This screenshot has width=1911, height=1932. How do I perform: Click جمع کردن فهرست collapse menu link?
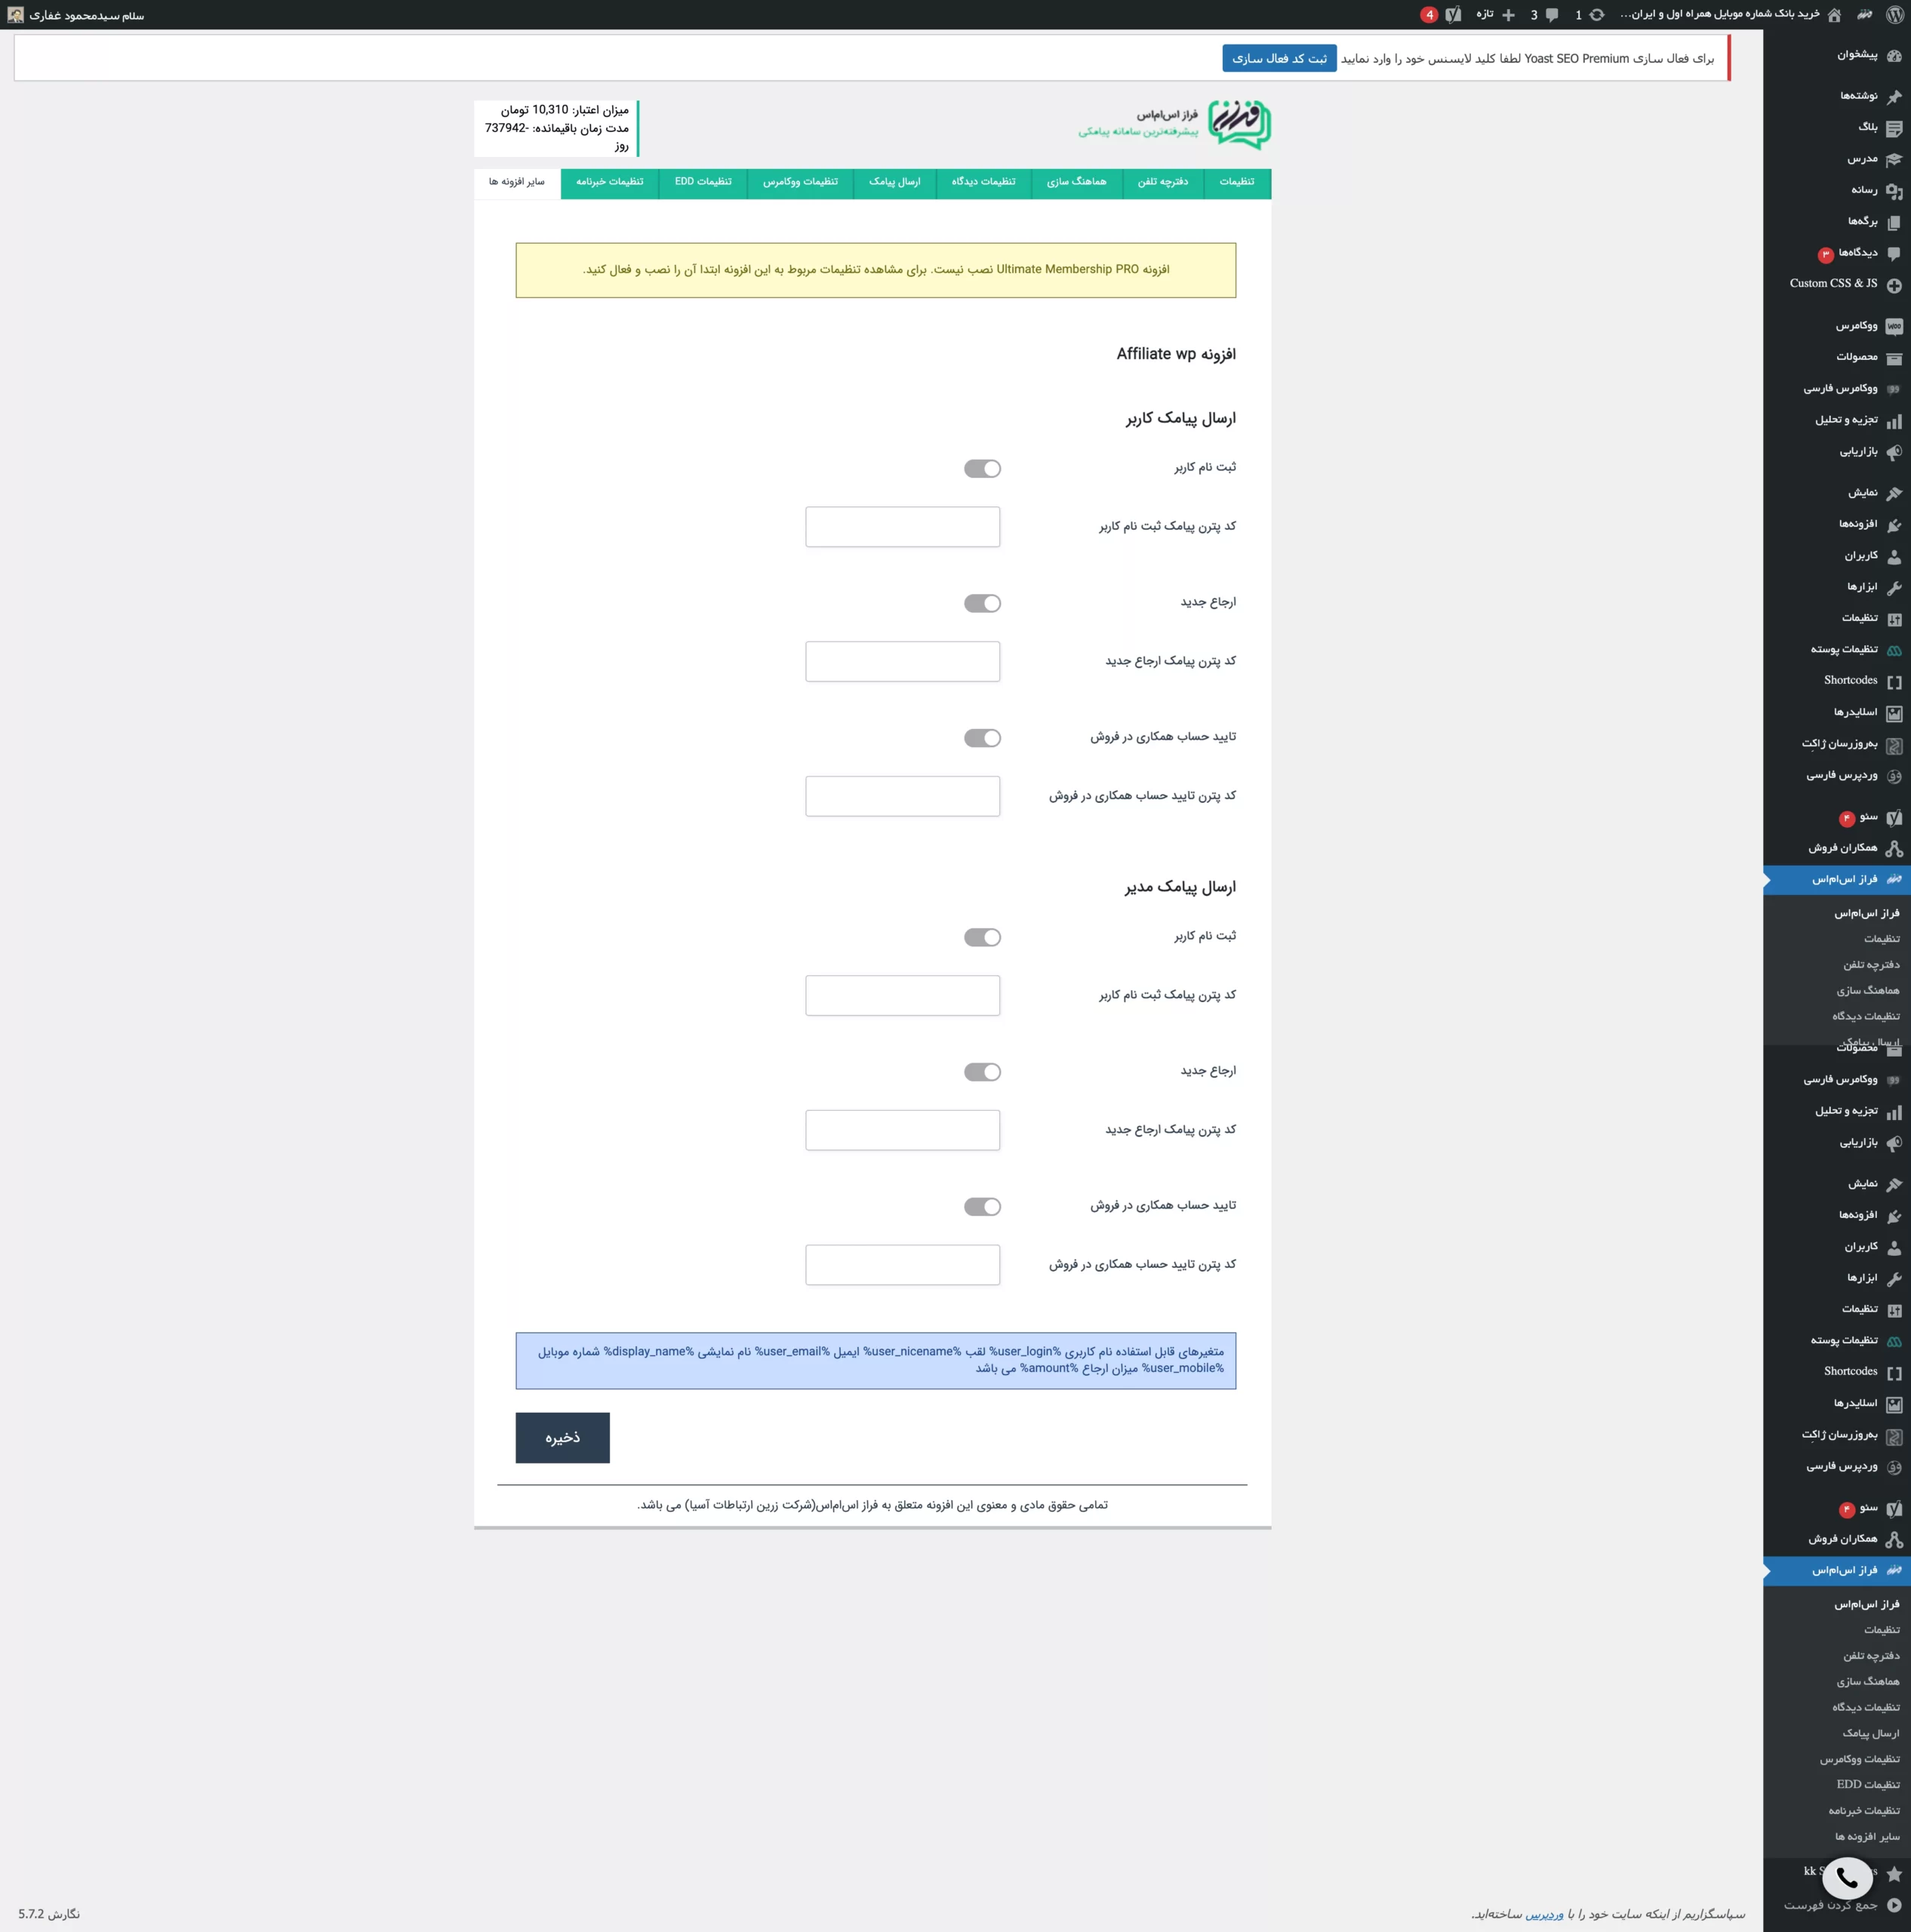[x=1830, y=1905]
